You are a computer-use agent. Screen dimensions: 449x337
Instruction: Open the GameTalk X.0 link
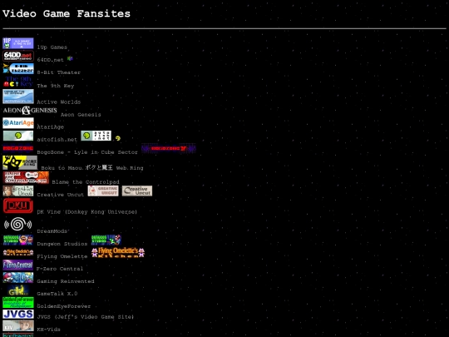[57, 294]
